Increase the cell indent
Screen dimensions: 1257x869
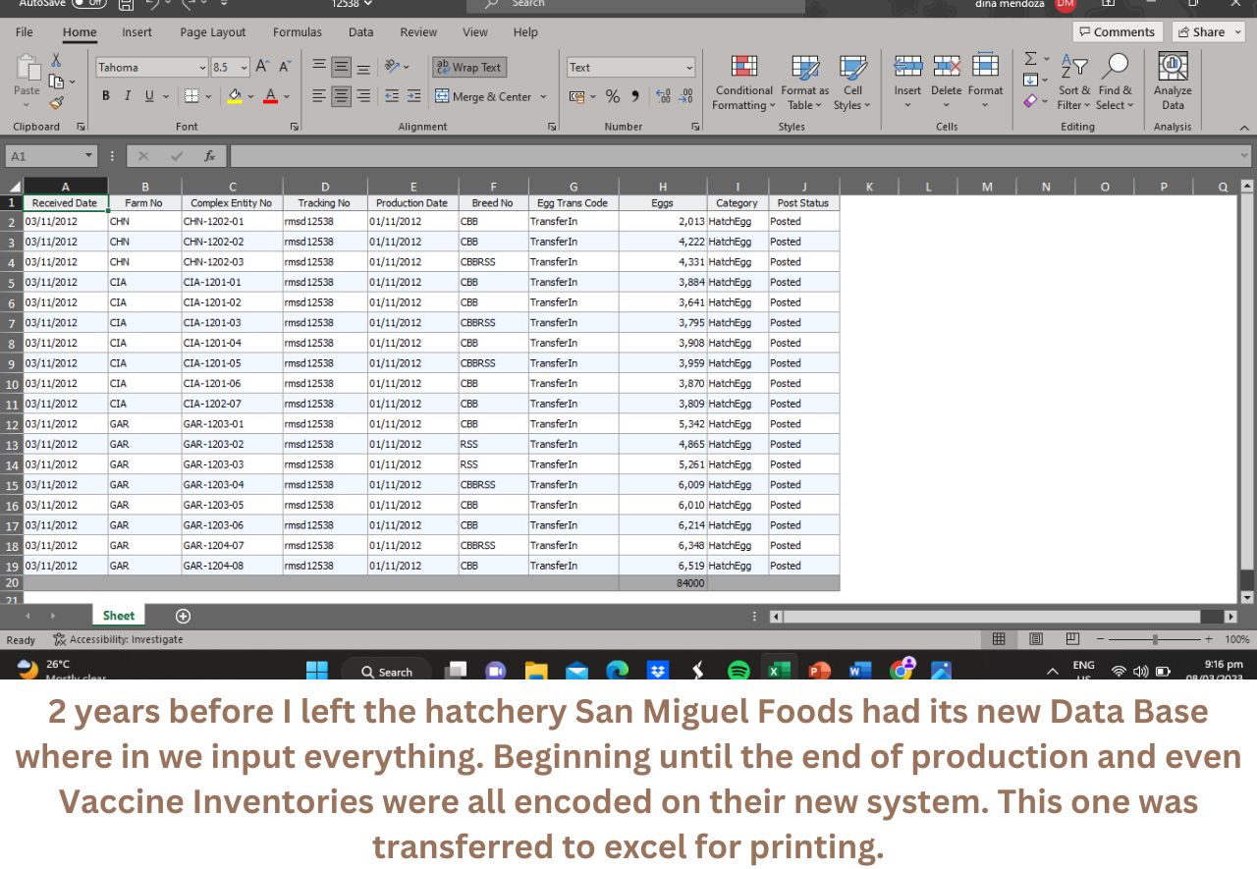[x=414, y=96]
